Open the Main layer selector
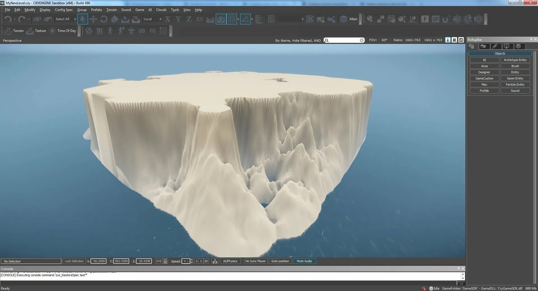 pyautogui.click(x=349, y=19)
